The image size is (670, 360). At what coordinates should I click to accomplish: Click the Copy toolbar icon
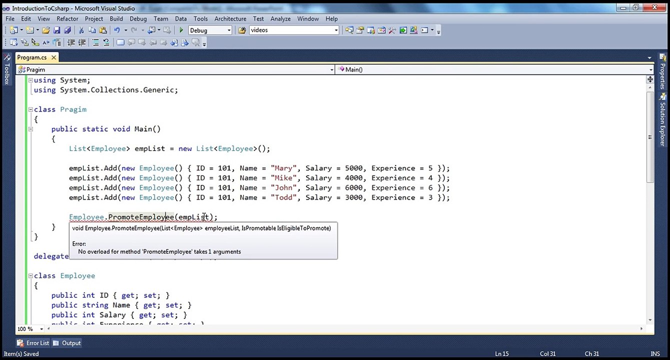coord(92,30)
